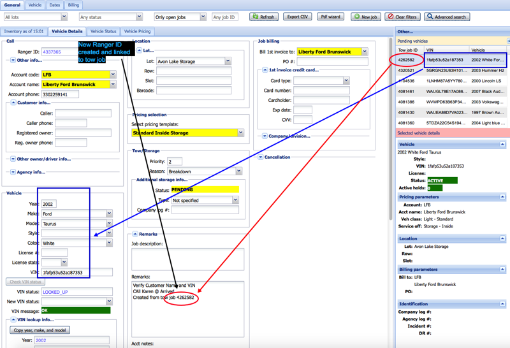The image size is (510, 348).
Task: Switch to the Vehicle Status tab
Action: [103, 31]
